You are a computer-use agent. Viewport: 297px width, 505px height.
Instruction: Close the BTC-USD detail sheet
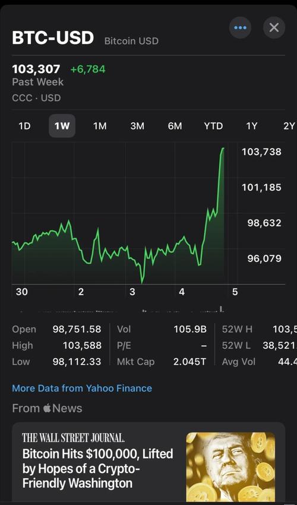(274, 28)
